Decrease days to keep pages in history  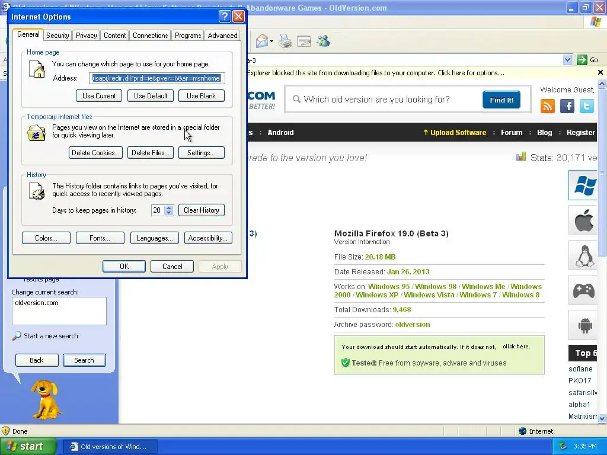(x=168, y=213)
